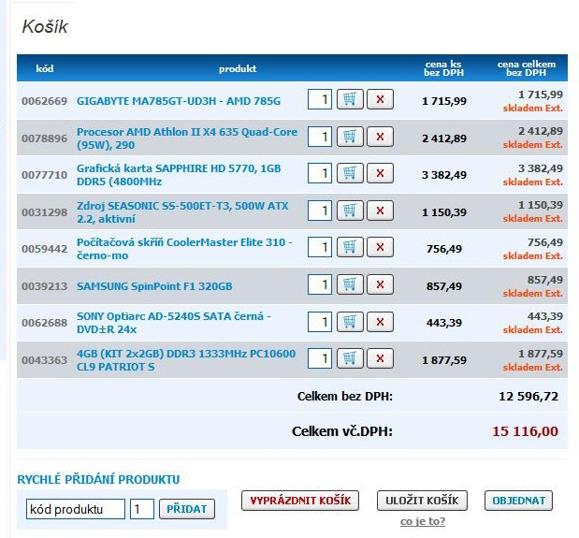
Task: Open Počítačová skříň CoolerMaster Elite link
Action: click(184, 249)
